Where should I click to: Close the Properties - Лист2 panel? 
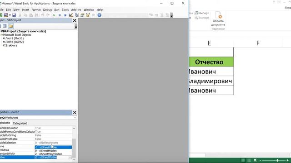pos(75,112)
